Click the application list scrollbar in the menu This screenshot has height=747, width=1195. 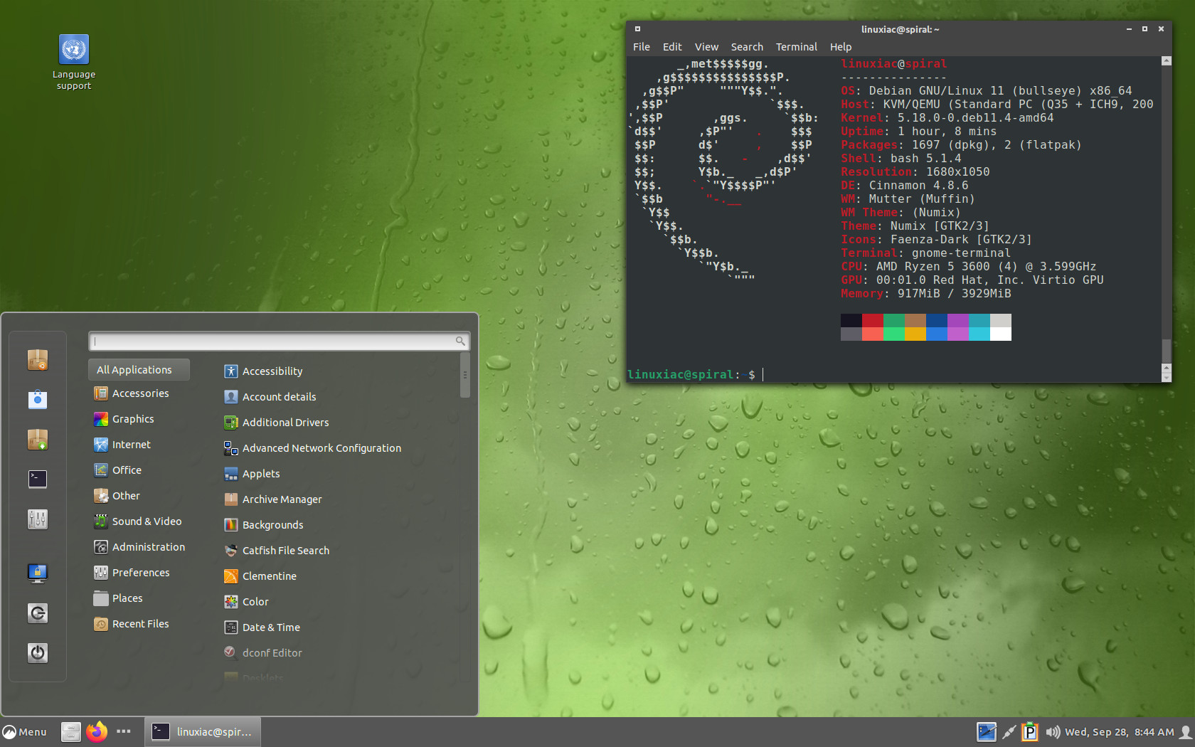[464, 375]
